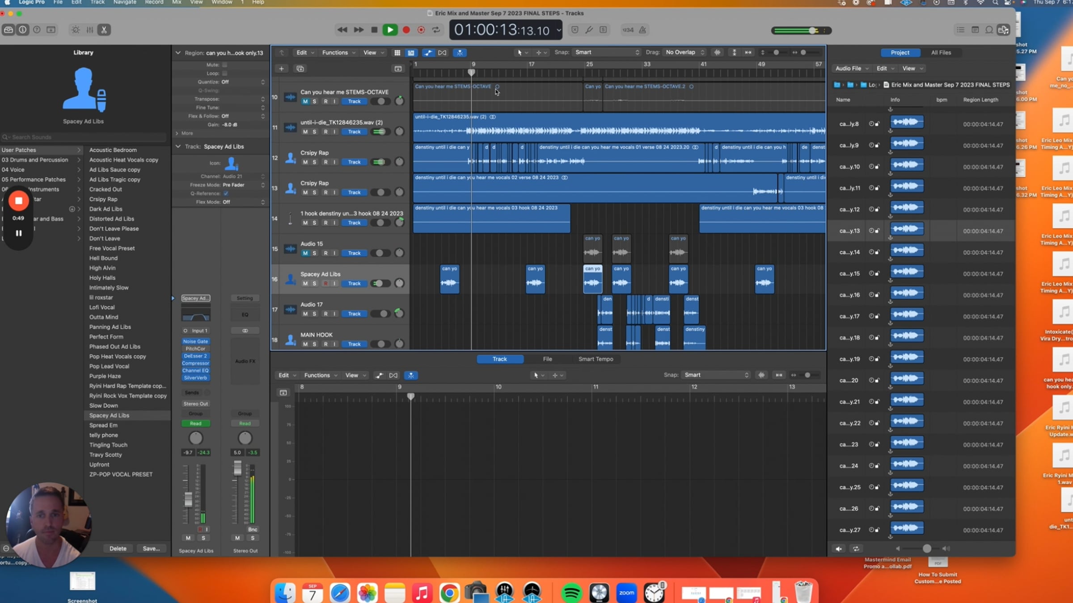Show Automation in tracks toolbar

(428, 53)
